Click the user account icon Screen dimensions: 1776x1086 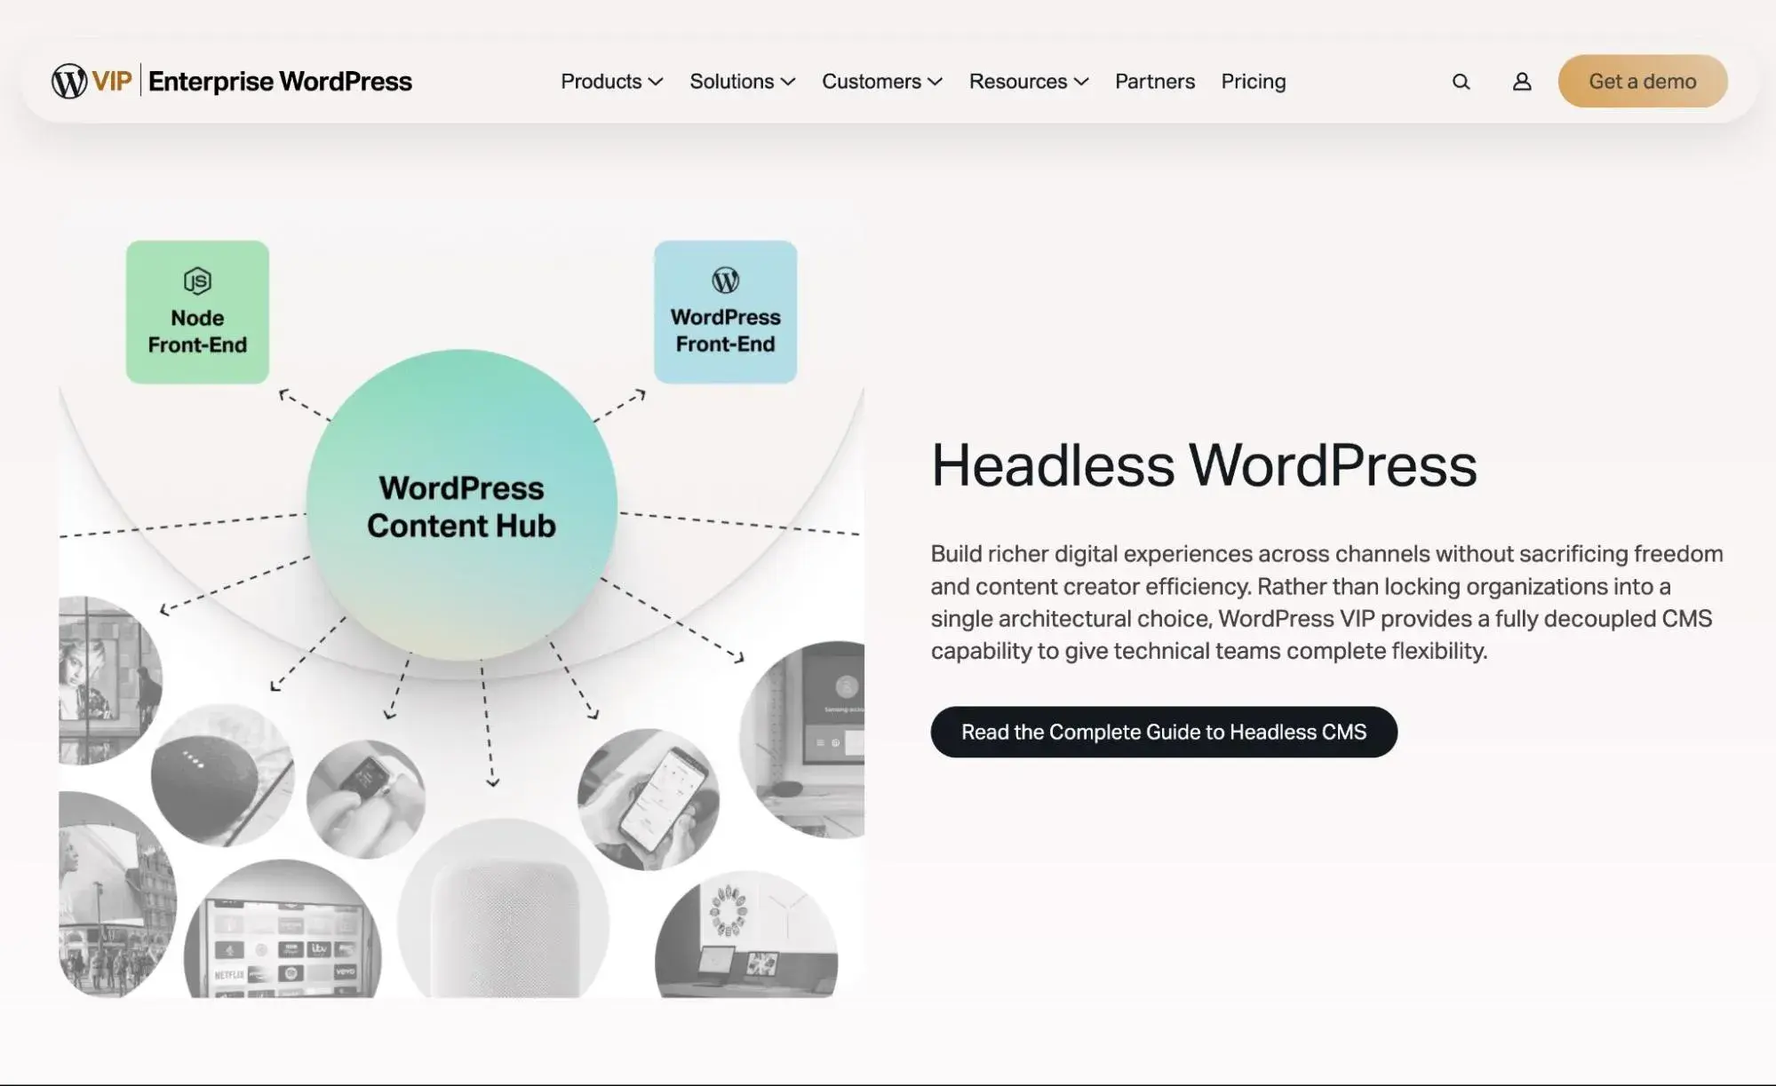pyautogui.click(x=1522, y=81)
